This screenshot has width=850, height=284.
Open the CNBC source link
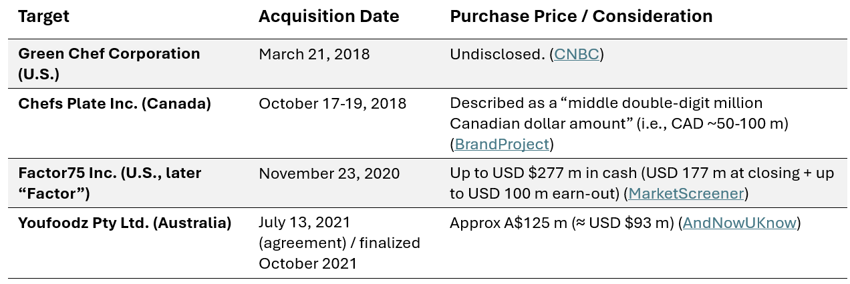(576, 54)
